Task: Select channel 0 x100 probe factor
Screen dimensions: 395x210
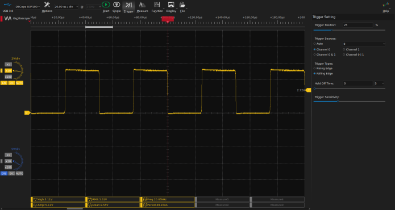Action: [x=8, y=77]
